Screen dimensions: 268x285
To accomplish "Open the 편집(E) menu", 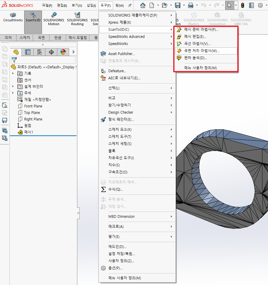I will pyautogui.click(x=62, y=5).
